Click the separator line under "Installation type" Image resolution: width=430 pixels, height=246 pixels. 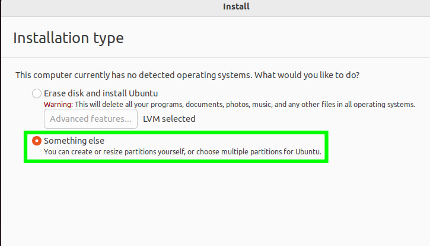point(215,57)
